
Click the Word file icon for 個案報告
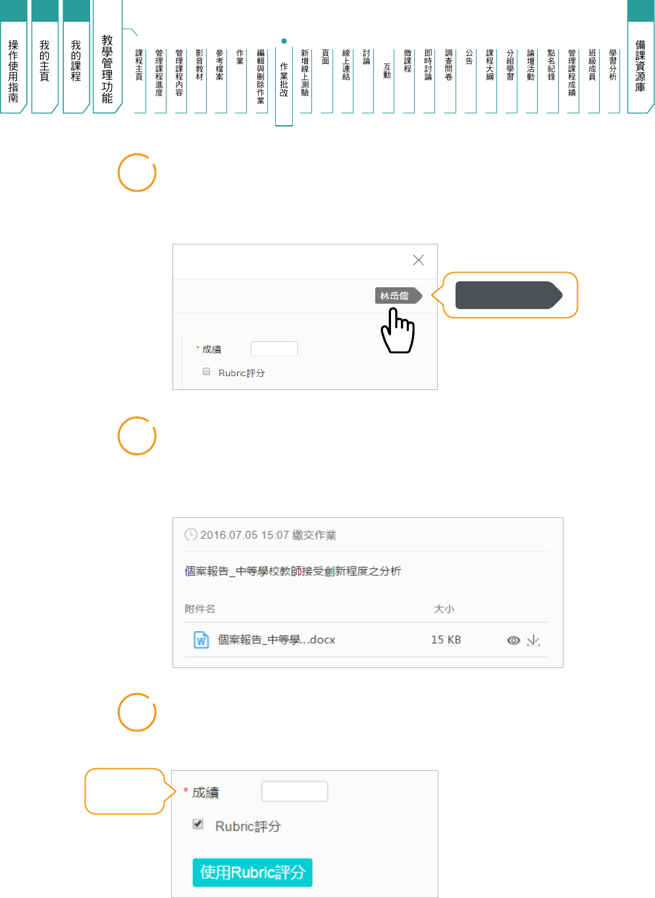(x=201, y=640)
